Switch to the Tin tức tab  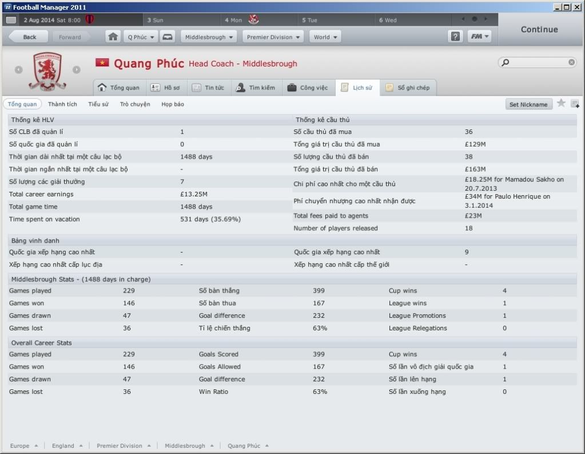209,88
